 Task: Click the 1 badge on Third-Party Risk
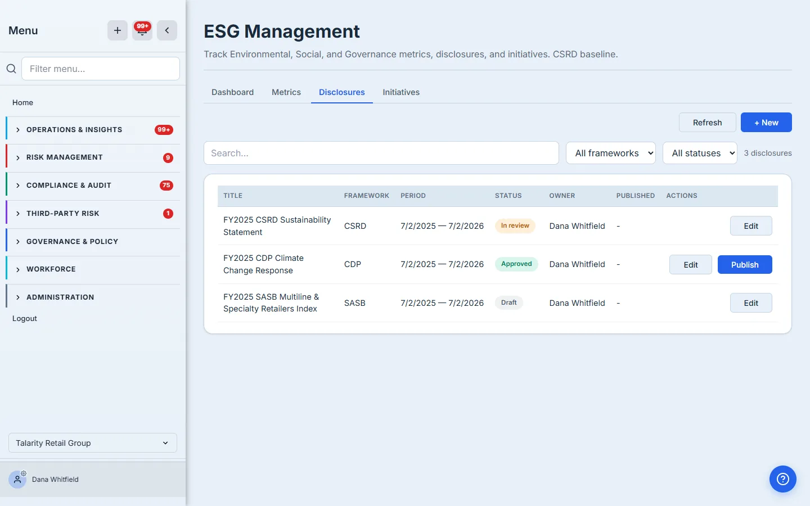coord(168,214)
